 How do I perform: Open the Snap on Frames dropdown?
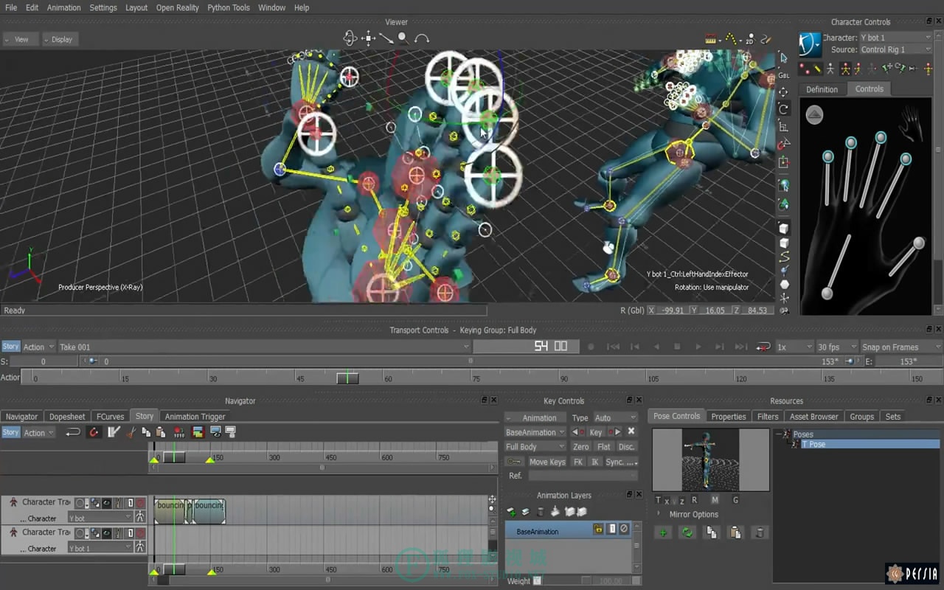click(x=901, y=347)
